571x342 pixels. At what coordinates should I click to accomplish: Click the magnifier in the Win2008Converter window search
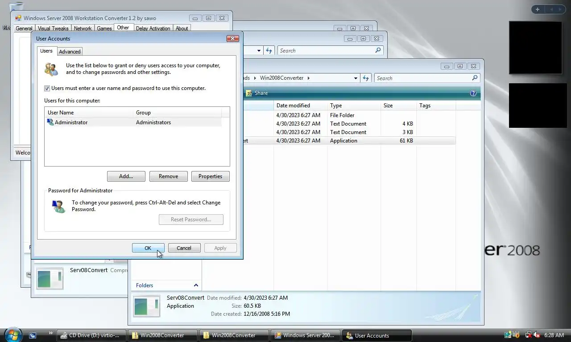(475, 78)
